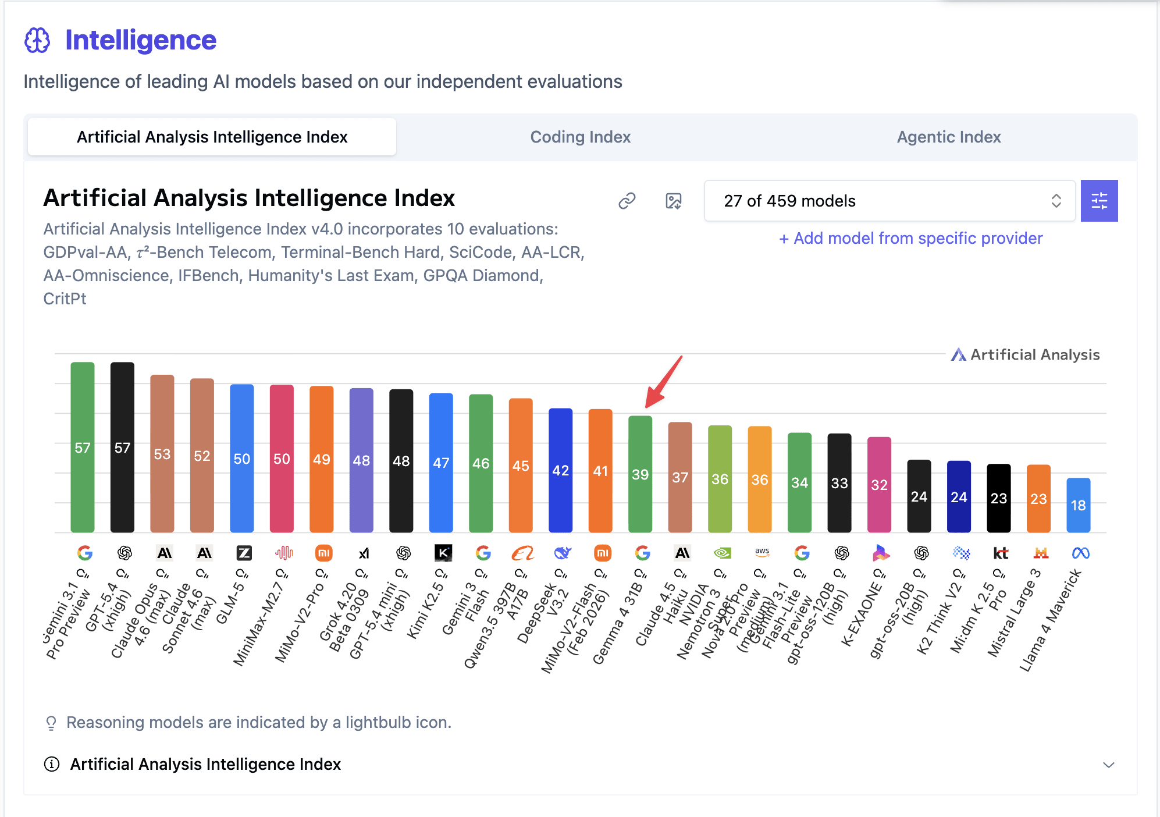Screen dimensions: 1160x817
Task: Expand the Artificial Analysis Intelligence Index section chevron
Action: coord(1108,765)
